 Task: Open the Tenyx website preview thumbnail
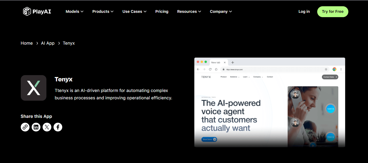(x=270, y=102)
